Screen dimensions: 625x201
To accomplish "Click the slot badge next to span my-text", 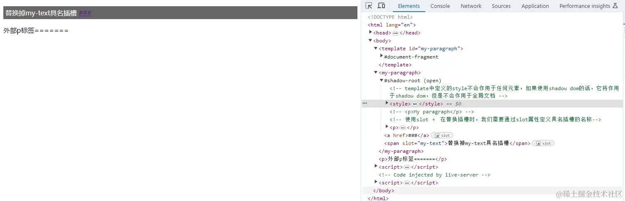I will [543, 143].
